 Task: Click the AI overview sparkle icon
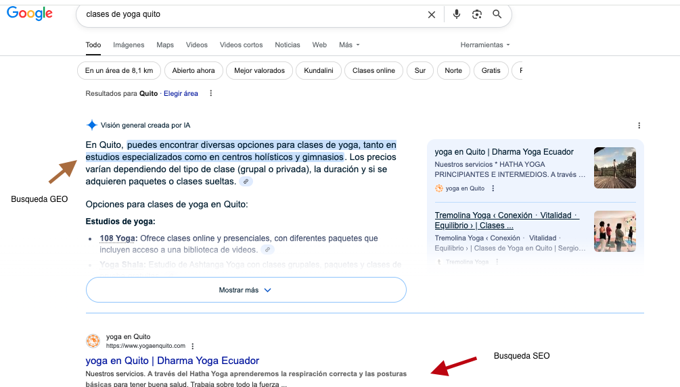(x=91, y=125)
